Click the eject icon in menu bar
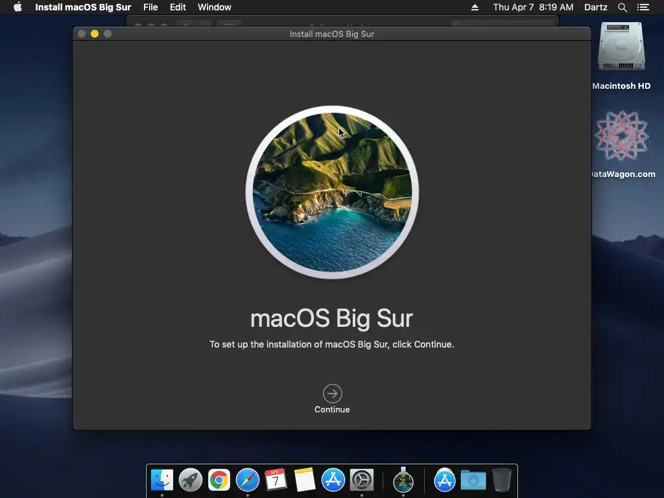The image size is (664, 498). point(475,7)
